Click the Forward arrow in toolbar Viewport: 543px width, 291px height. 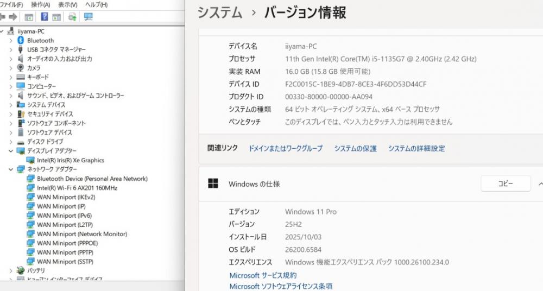pos(13,17)
